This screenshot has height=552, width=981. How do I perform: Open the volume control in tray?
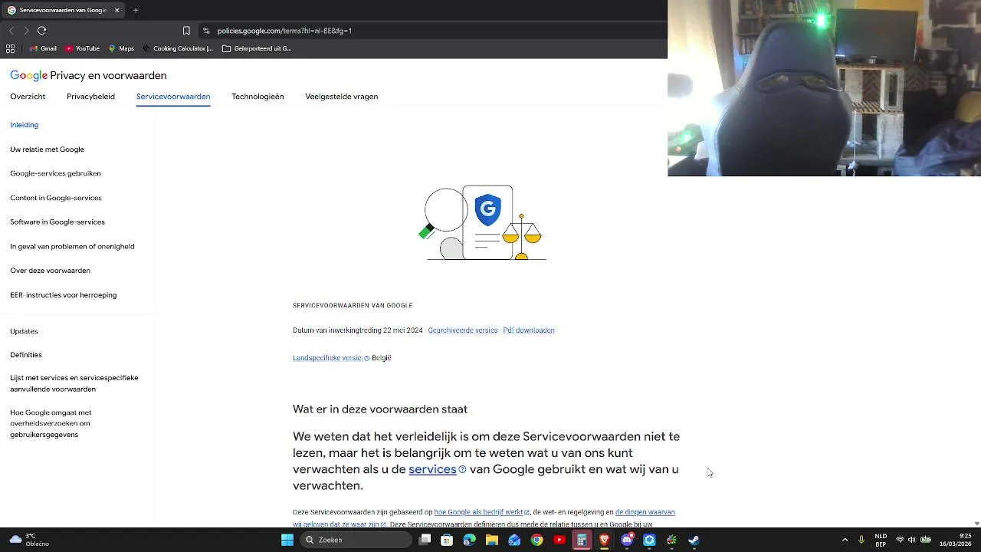tap(913, 540)
